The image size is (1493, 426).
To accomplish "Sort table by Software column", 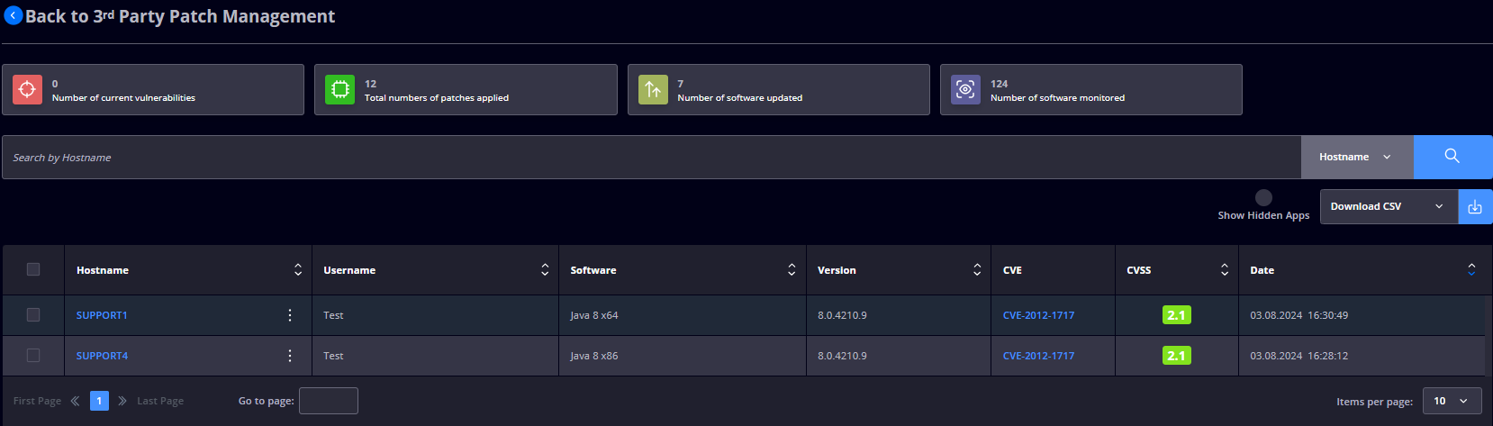I will pyautogui.click(x=792, y=270).
